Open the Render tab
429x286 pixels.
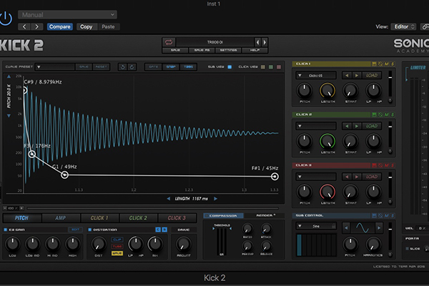tap(265, 216)
